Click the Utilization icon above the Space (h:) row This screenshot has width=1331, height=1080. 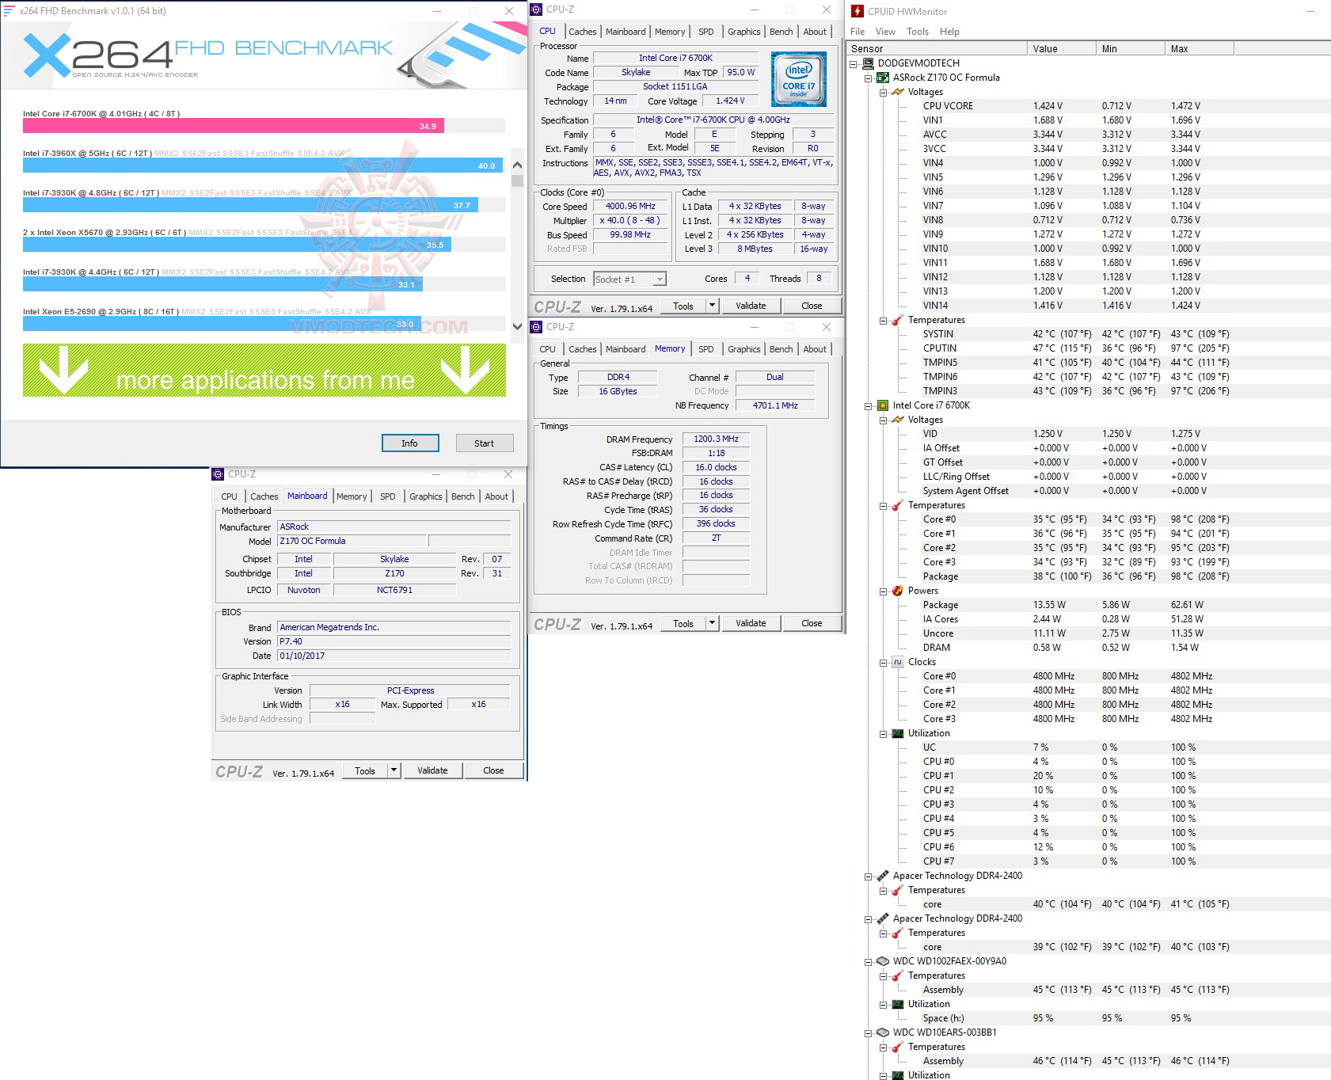(x=898, y=1004)
